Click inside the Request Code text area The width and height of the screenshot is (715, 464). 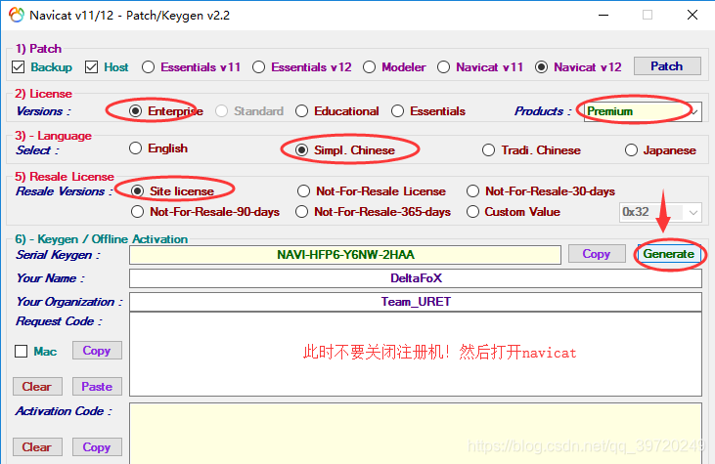[x=416, y=355]
